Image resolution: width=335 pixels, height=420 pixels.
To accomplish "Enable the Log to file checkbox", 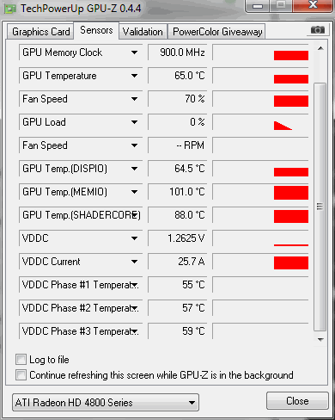I will (x=21, y=360).
